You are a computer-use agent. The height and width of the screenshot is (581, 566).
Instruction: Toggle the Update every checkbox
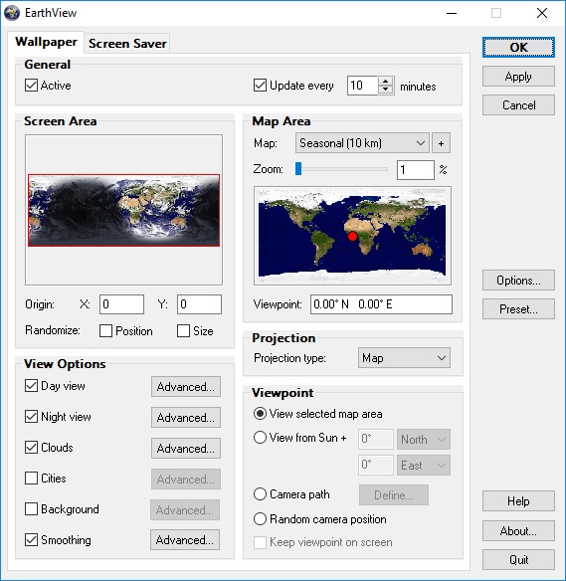click(260, 86)
